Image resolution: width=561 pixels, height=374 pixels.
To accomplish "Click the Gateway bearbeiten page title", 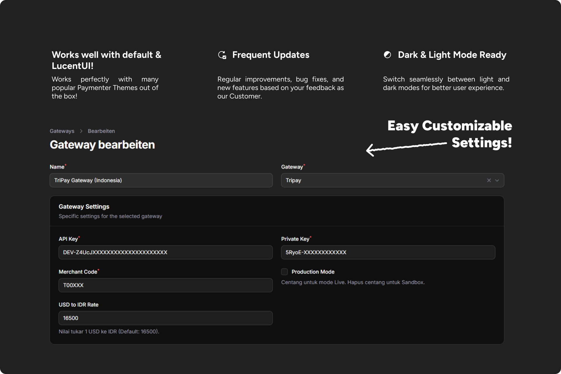I will pyautogui.click(x=102, y=145).
